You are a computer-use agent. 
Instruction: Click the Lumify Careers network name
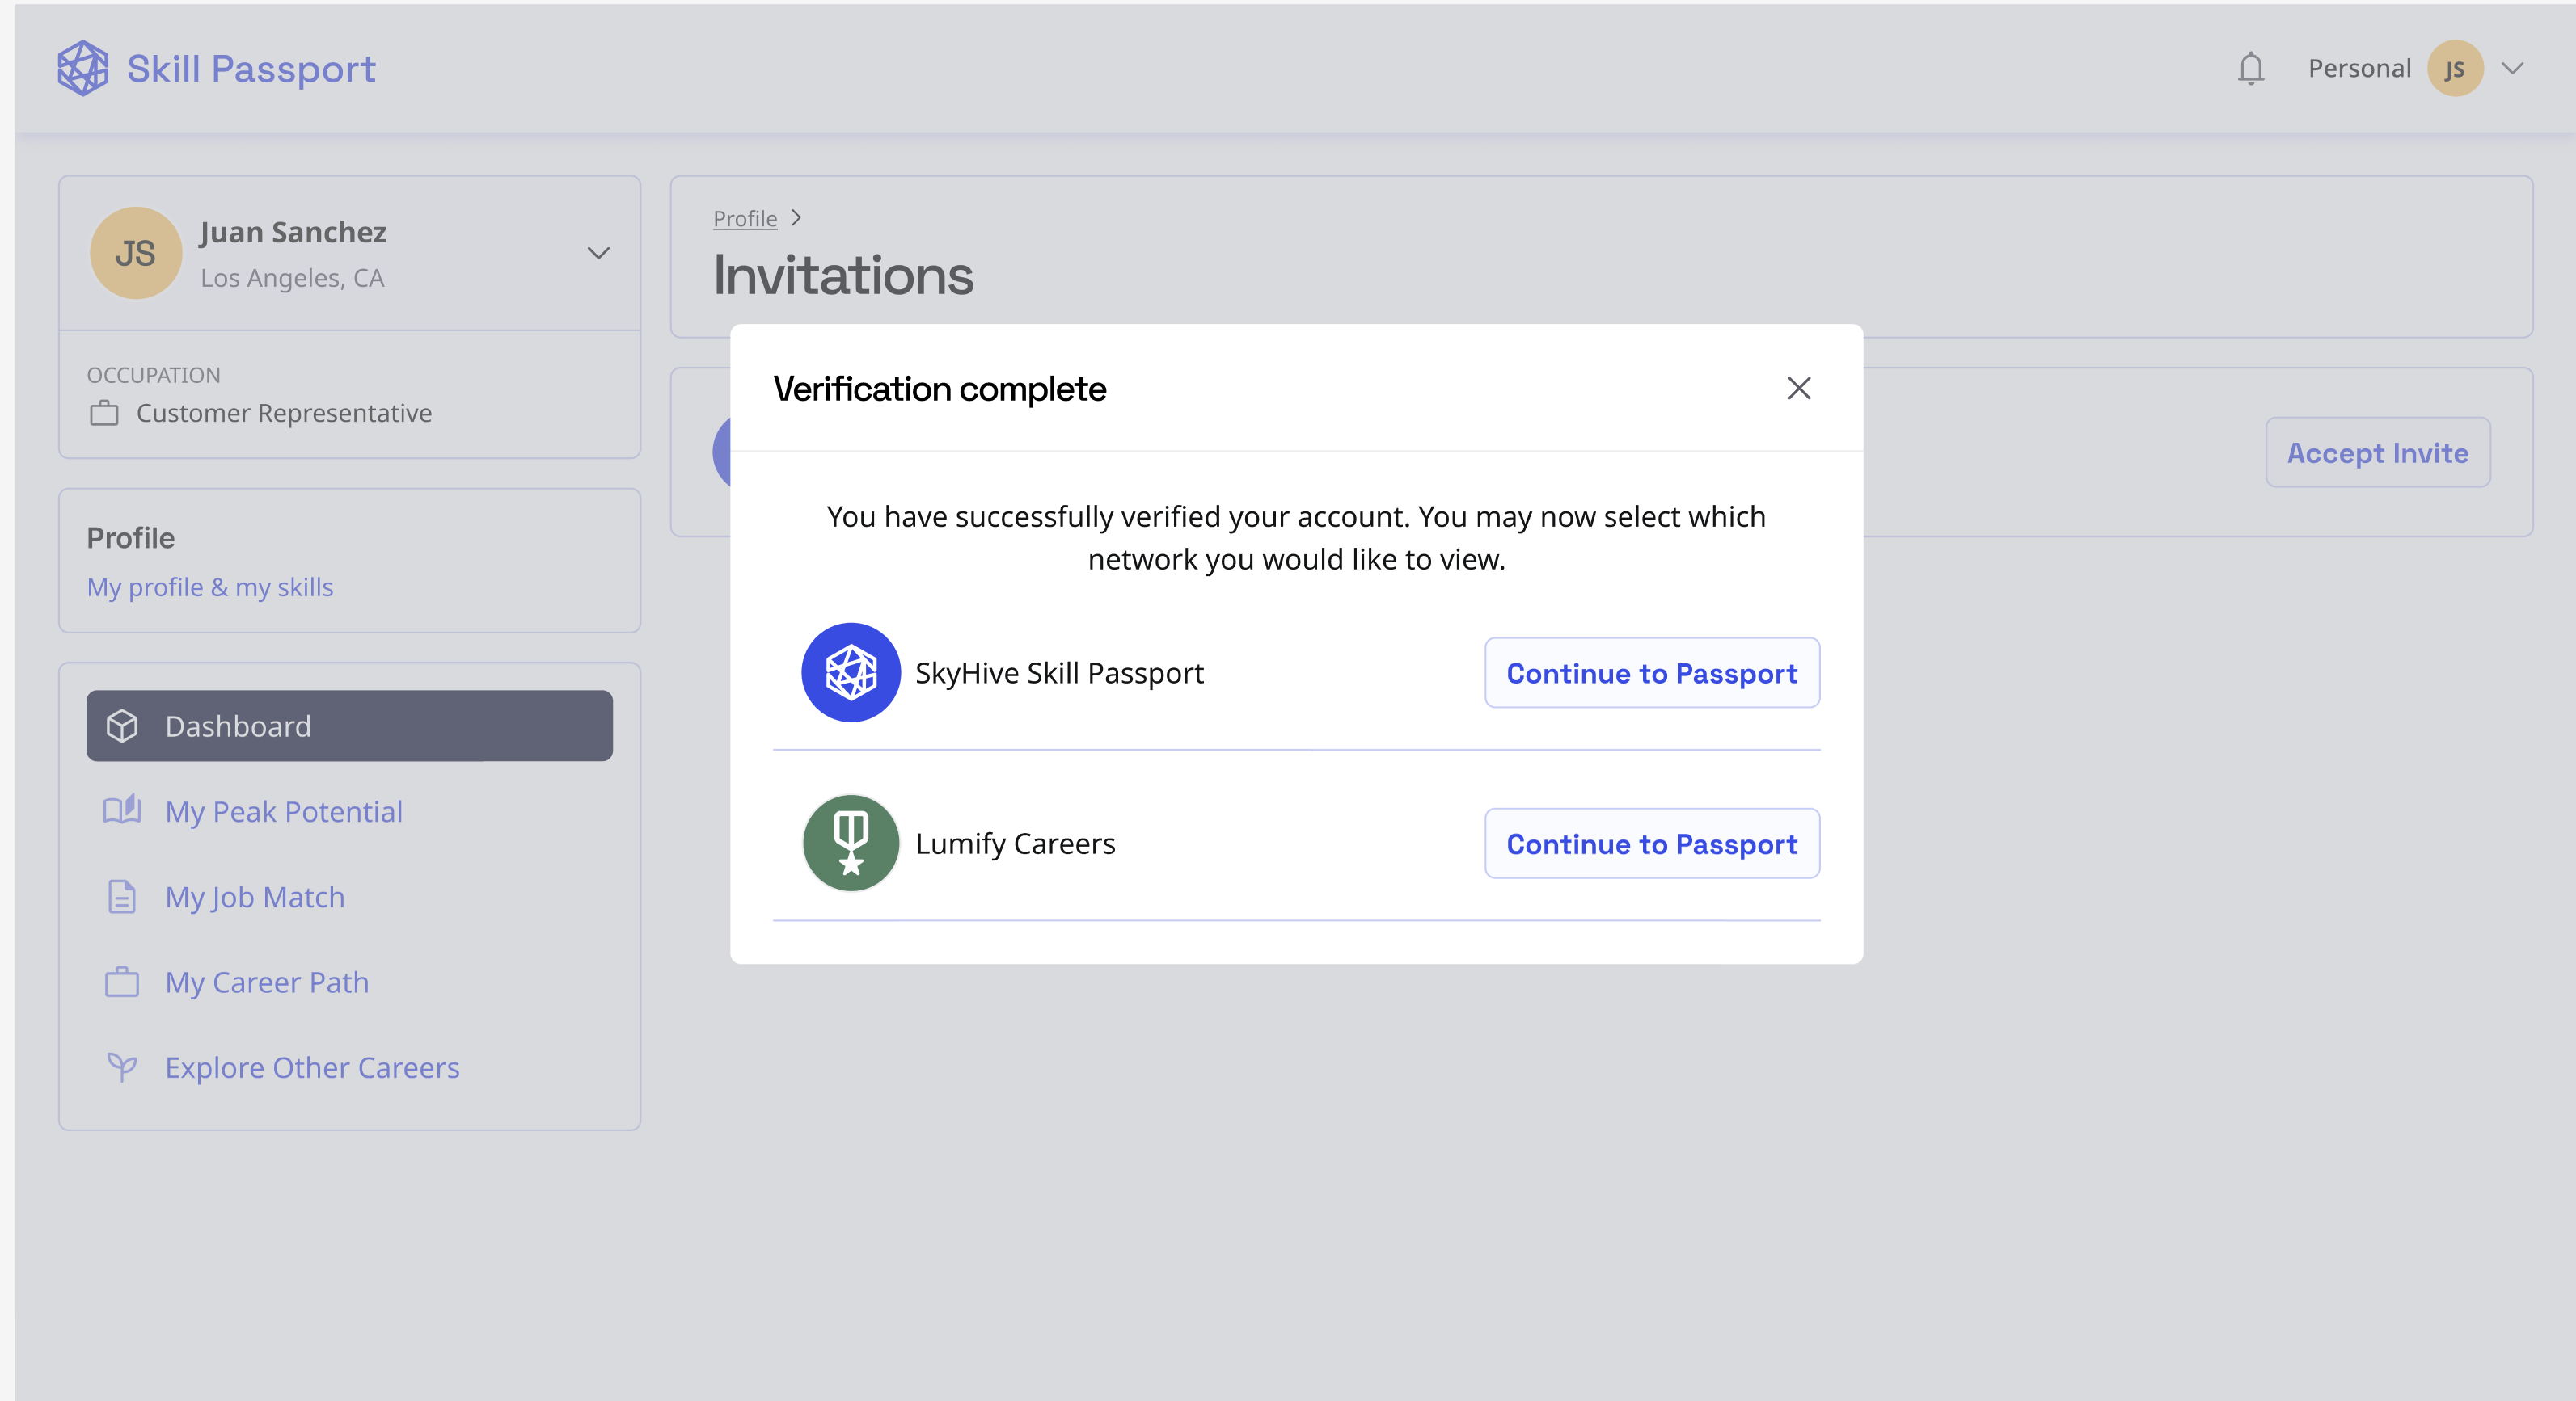click(x=1015, y=844)
